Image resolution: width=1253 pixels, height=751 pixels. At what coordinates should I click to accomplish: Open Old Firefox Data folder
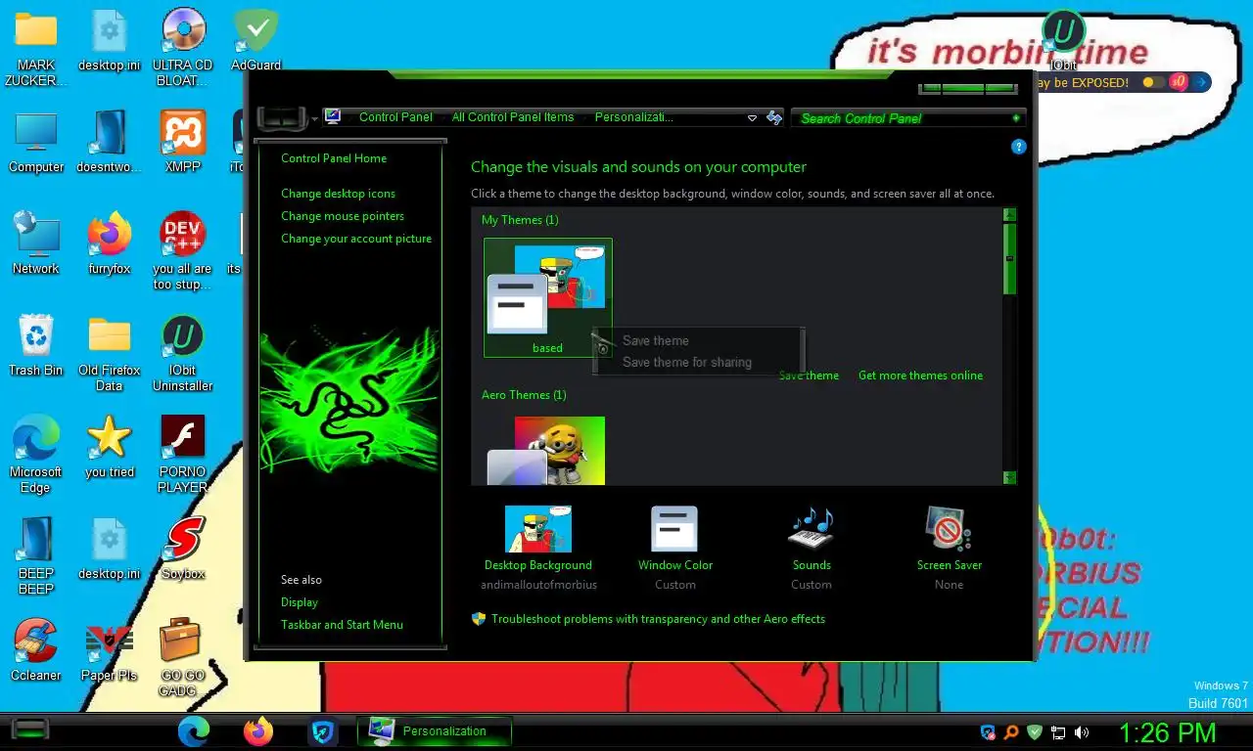[x=109, y=352]
